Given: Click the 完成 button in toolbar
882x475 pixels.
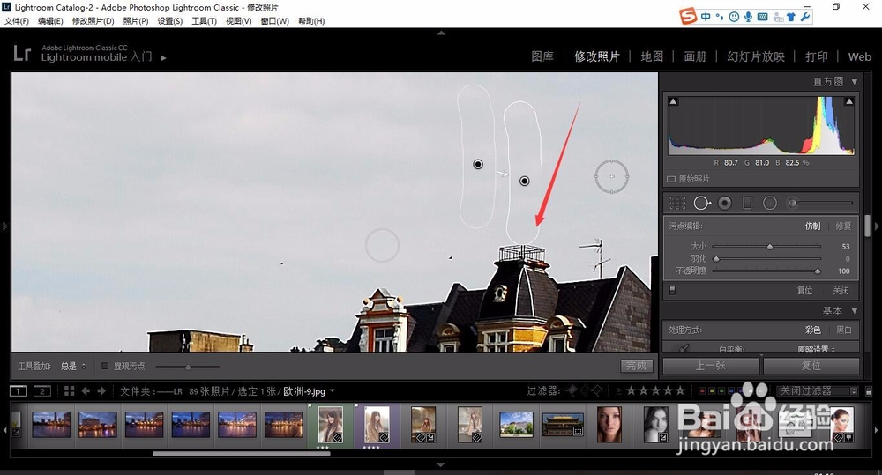Looking at the screenshot, I should point(637,366).
